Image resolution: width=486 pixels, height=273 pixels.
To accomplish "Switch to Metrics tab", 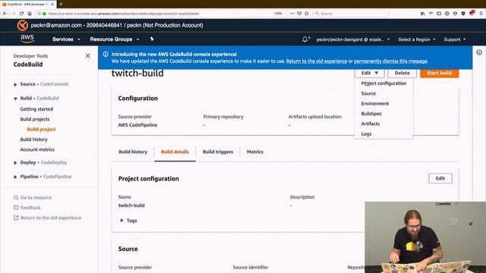I will [255, 152].
